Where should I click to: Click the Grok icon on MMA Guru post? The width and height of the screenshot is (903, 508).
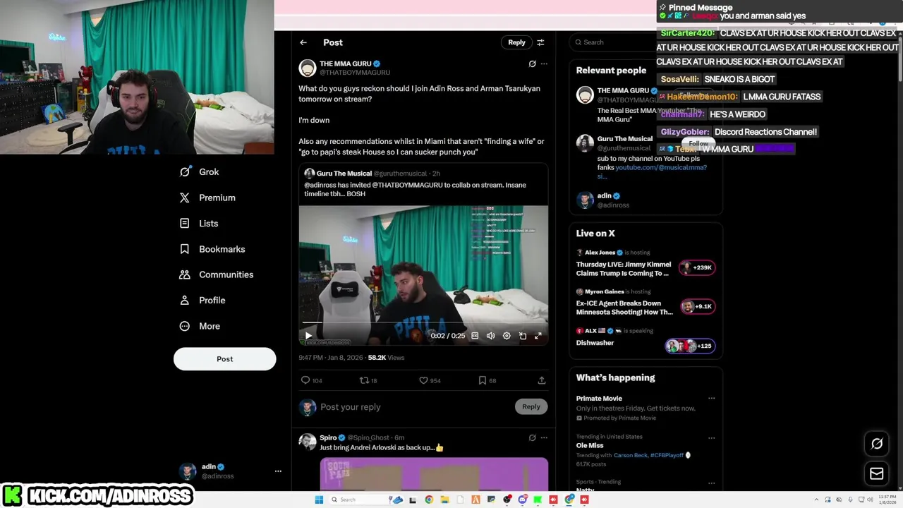point(532,64)
